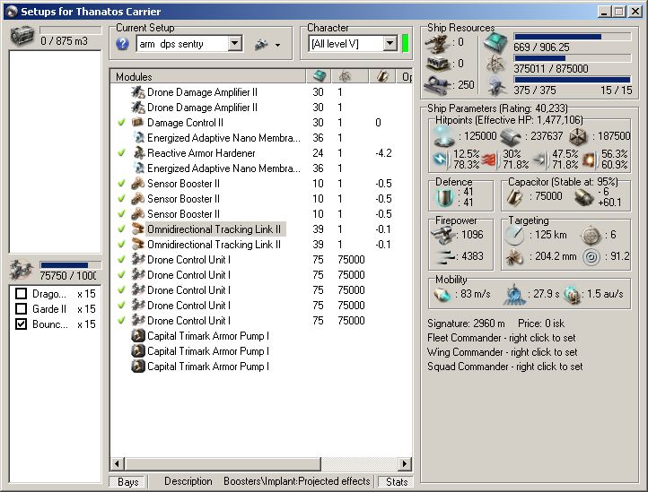Click the cargo capacity progress bar
Image resolution: width=648 pixels, height=492 pixels.
click(71, 30)
